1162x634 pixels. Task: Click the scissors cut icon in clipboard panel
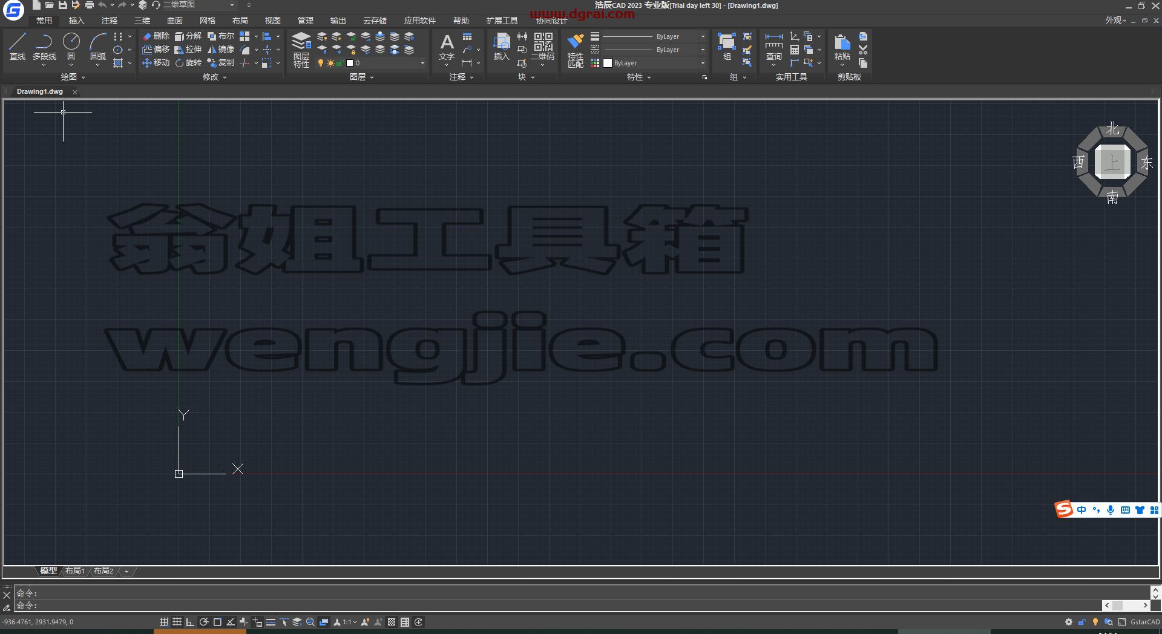863,50
